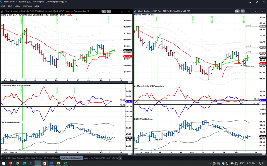
Task: Click the symbol link 'S' button on SSO chart
Action: click(x=237, y=11)
